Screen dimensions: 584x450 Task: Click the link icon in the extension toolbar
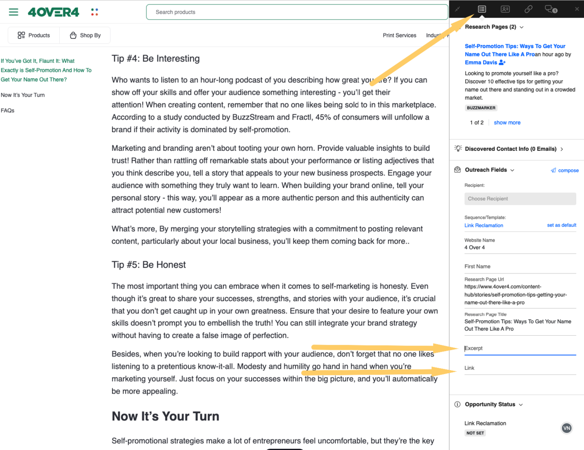tap(528, 9)
